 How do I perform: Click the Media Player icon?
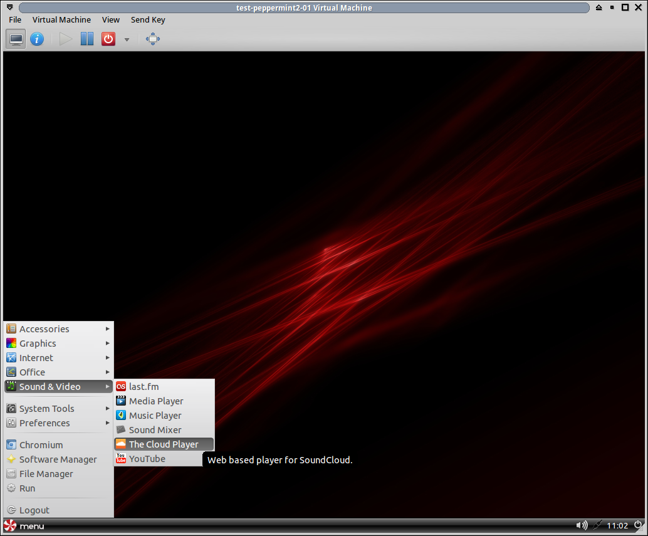(121, 401)
